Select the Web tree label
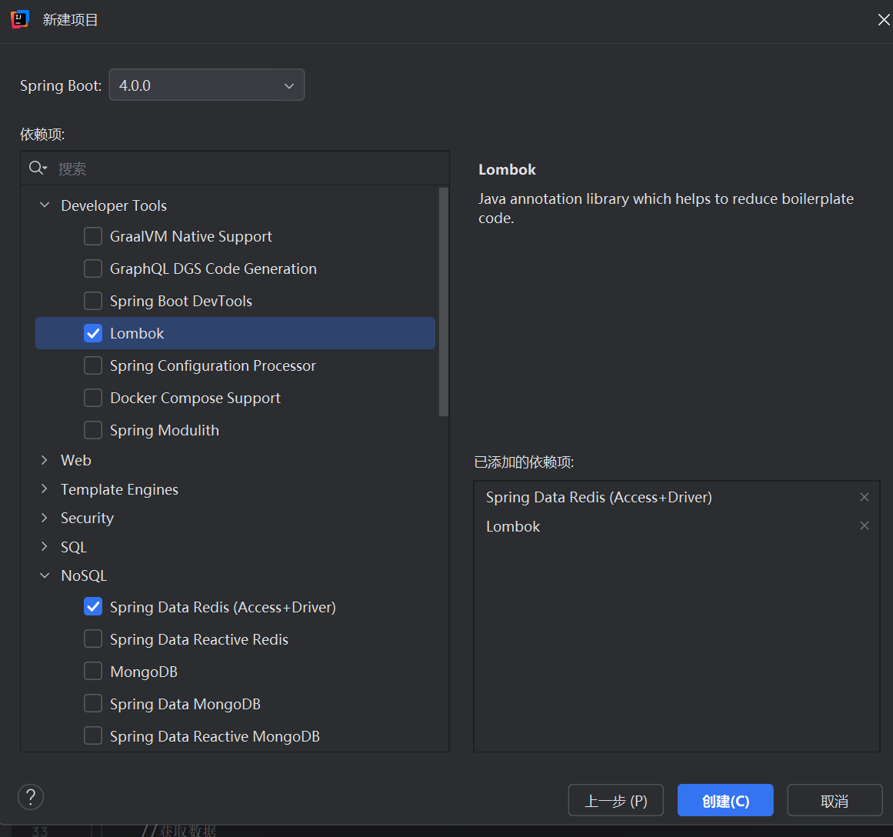893x837 pixels. 75,460
